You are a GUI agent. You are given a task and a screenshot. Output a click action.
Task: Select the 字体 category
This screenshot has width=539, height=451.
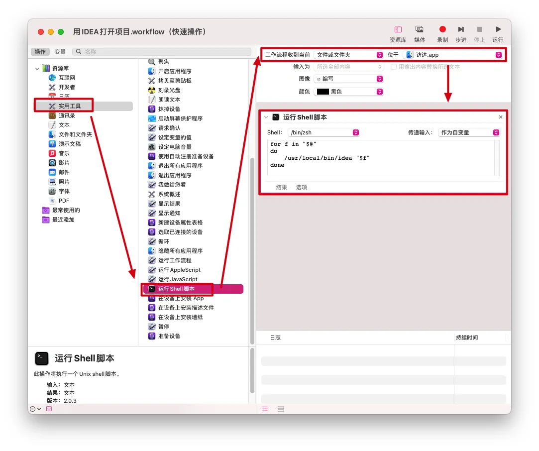click(64, 191)
